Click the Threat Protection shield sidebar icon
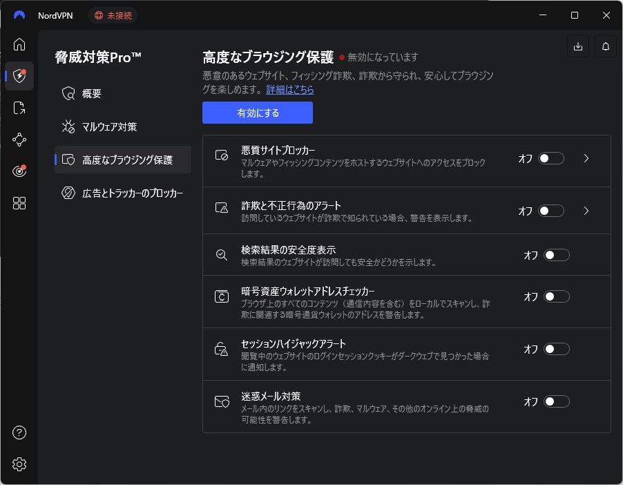 click(19, 76)
